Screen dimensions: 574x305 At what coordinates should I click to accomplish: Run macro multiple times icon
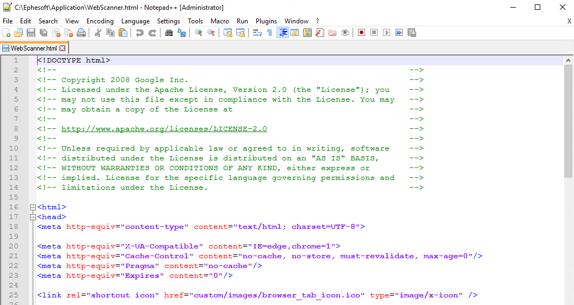[399, 33]
